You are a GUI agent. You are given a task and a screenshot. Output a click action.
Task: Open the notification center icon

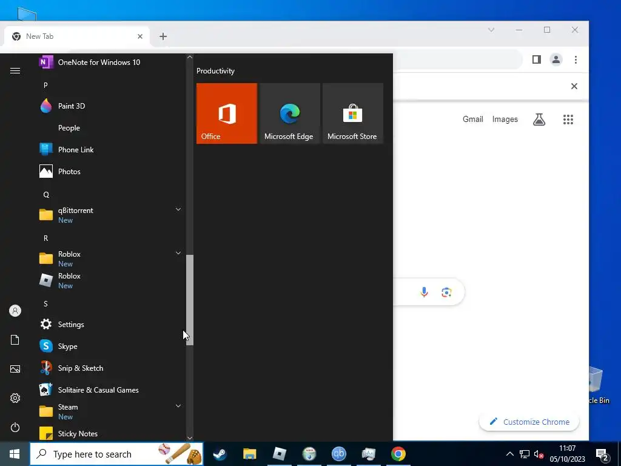pos(602,454)
